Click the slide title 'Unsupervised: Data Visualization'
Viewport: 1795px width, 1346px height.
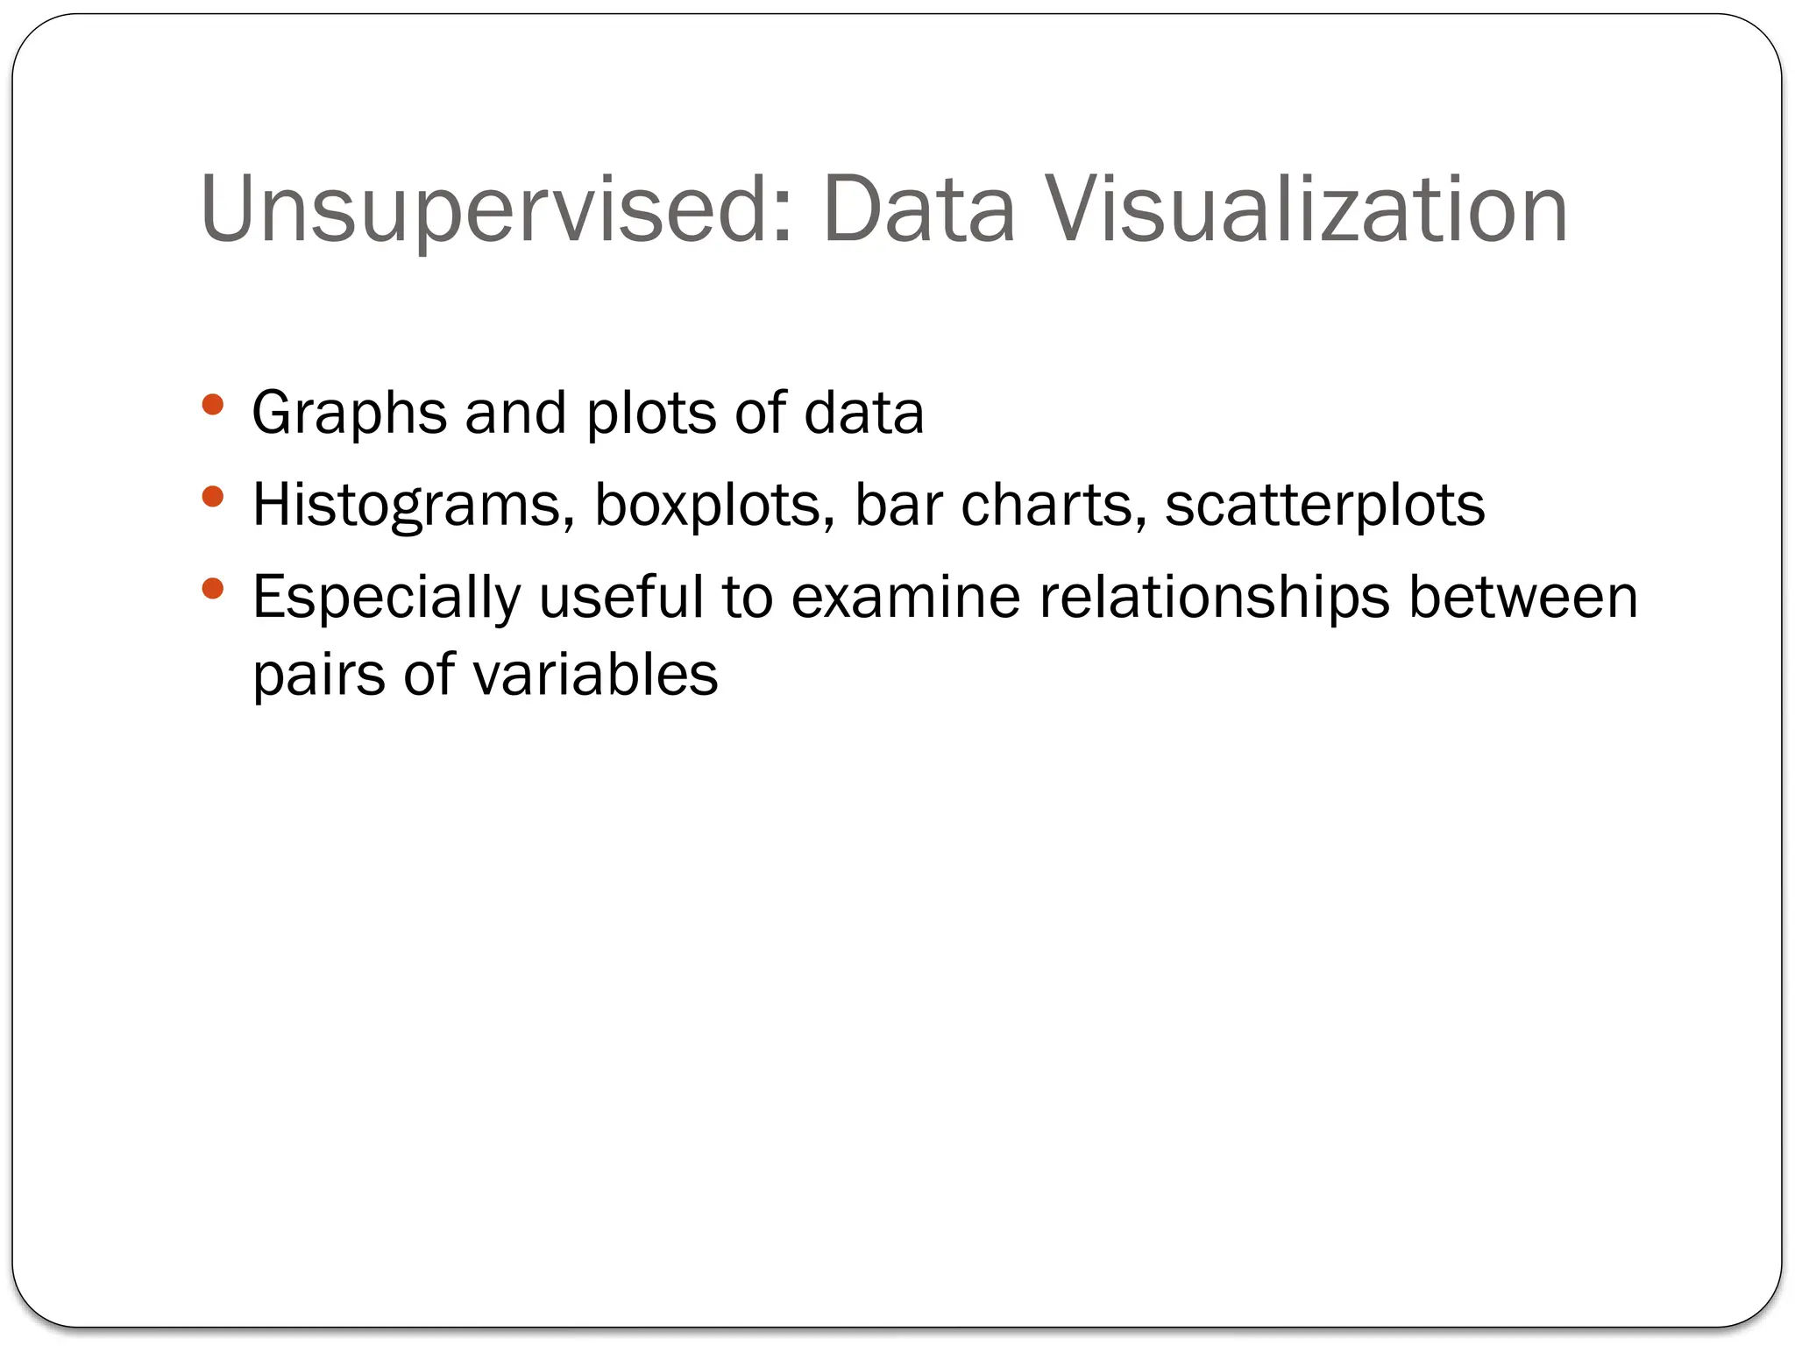coord(883,209)
